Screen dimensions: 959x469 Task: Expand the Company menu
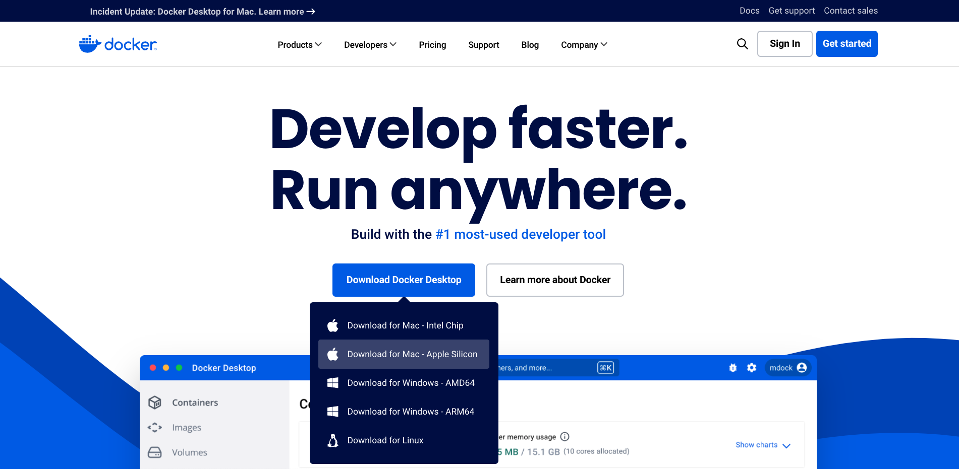click(584, 45)
